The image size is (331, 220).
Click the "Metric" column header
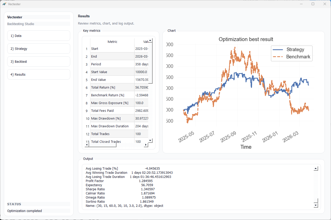112,42
